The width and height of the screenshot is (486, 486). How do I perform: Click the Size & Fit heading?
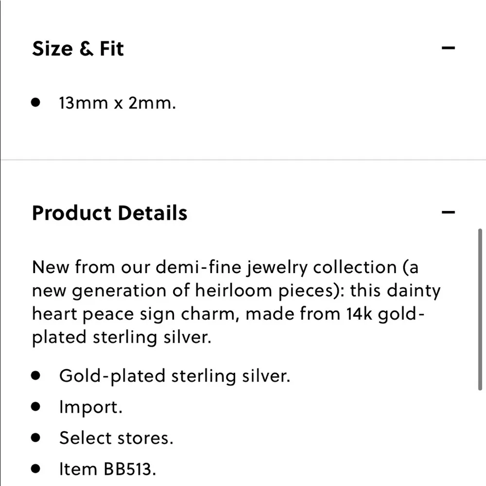(78, 49)
